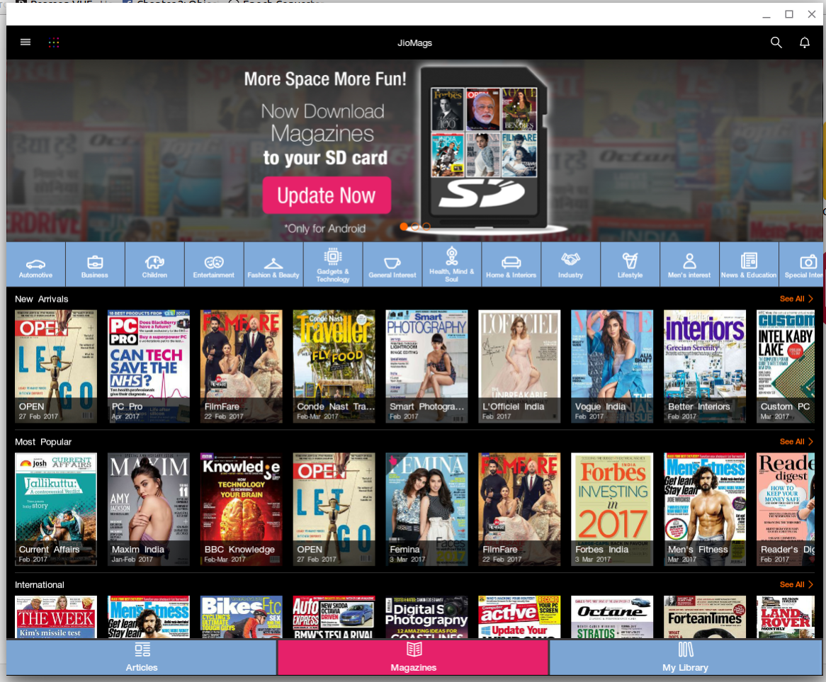Open Auto Express magazine
826x682 pixels.
click(x=334, y=618)
